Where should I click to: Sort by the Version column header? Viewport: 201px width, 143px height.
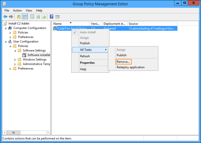[x=96, y=24]
